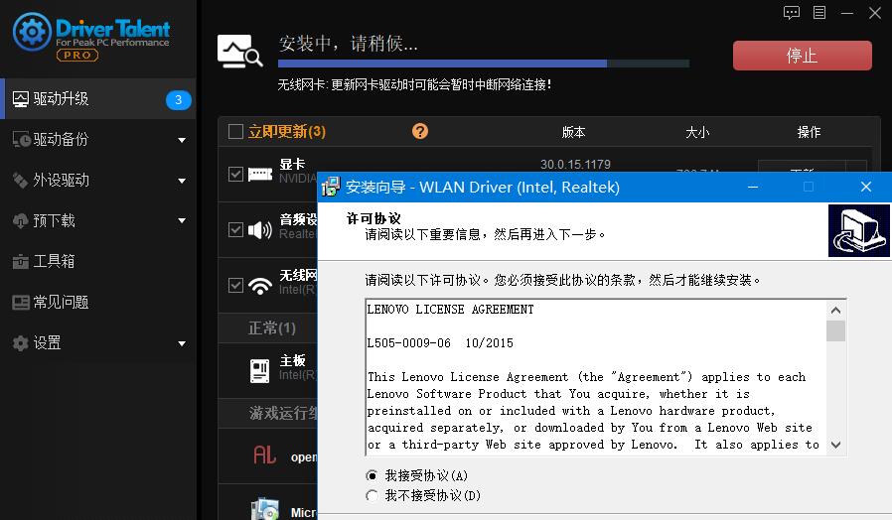This screenshot has height=520, width=892.
Task: Click the 驱动备份 backup icon
Action: [21, 139]
